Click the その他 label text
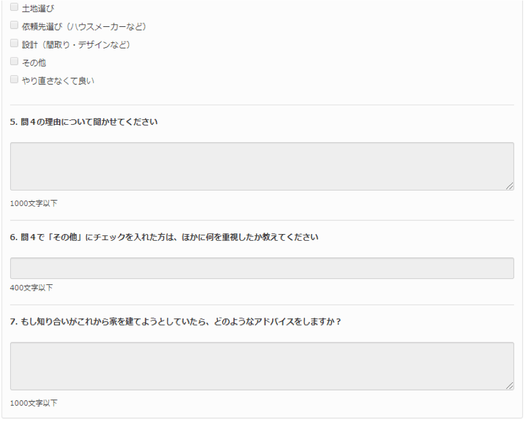Viewport: 529px width, 430px height. click(x=33, y=61)
